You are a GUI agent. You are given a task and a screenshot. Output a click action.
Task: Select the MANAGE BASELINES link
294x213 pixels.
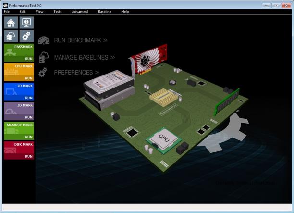pyautogui.click(x=85, y=57)
